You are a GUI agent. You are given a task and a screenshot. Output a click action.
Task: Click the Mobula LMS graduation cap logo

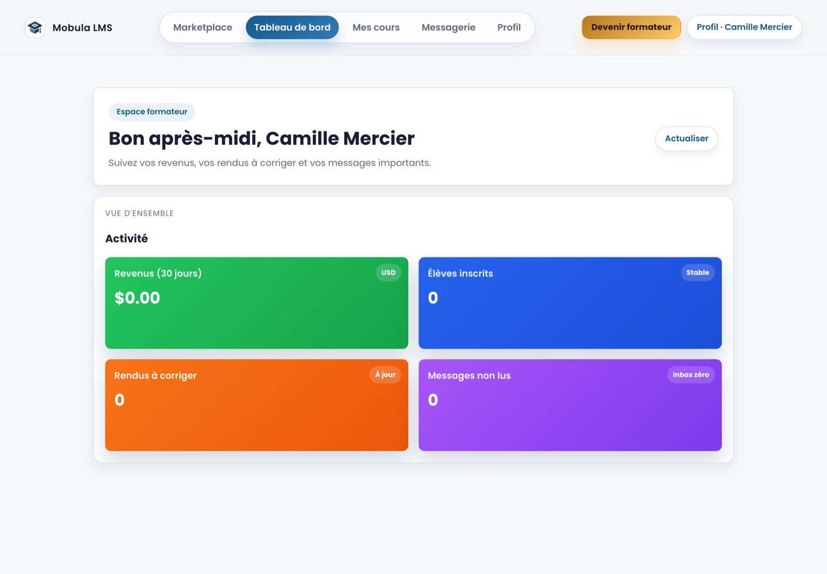point(35,27)
